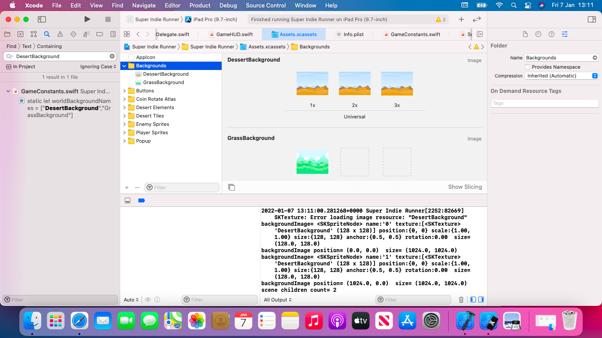Viewport: 602px width, 338px height.
Task: Show the History inspector clock icon
Action: tap(538, 34)
